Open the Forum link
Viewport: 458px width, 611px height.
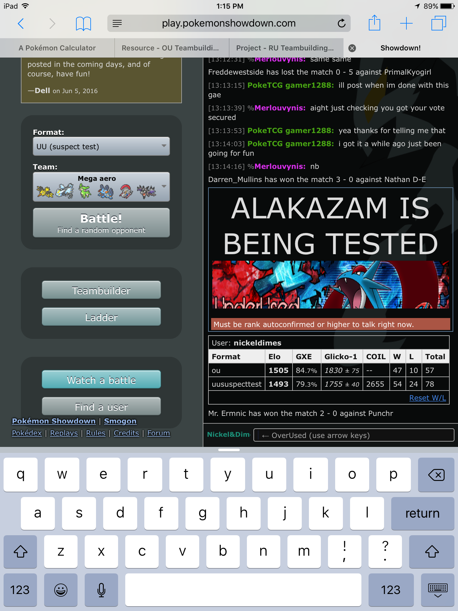[x=159, y=433]
